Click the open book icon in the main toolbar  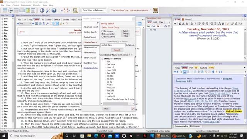pos(22,10)
